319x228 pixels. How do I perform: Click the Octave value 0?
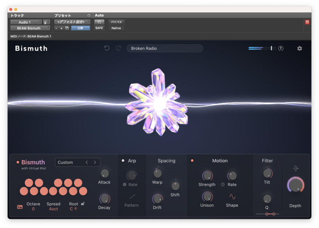[33, 209]
